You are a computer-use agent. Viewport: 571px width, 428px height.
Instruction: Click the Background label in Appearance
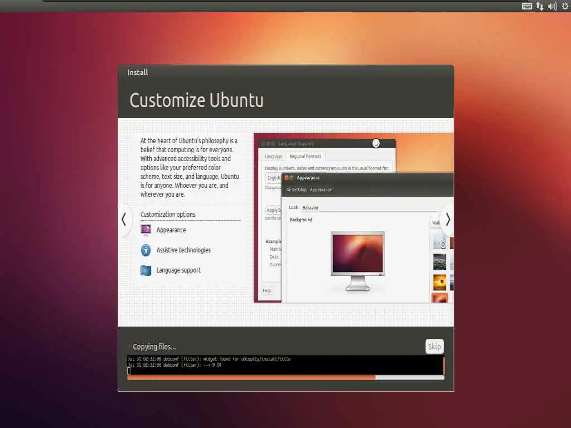coord(301,220)
